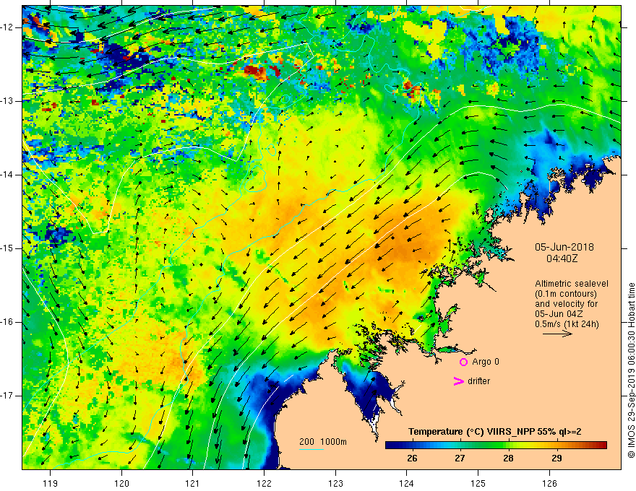The image size is (636, 491).
Task: Click the longitude label 120
Action: [121, 483]
